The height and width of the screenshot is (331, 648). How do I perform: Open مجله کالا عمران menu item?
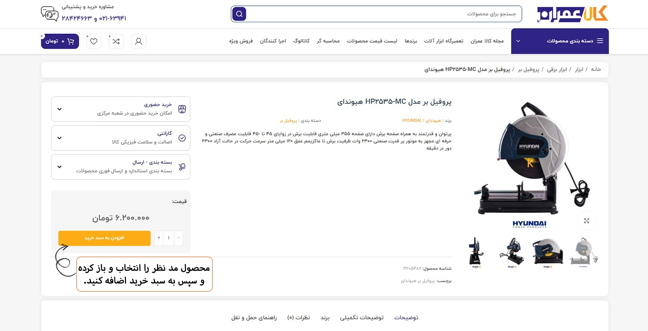coord(487,41)
